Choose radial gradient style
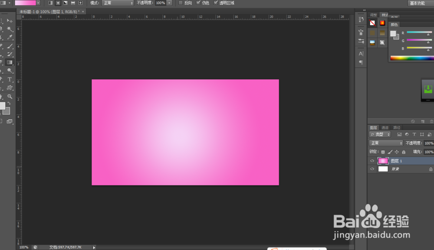Image resolution: width=434 pixels, height=250 pixels. [58, 3]
